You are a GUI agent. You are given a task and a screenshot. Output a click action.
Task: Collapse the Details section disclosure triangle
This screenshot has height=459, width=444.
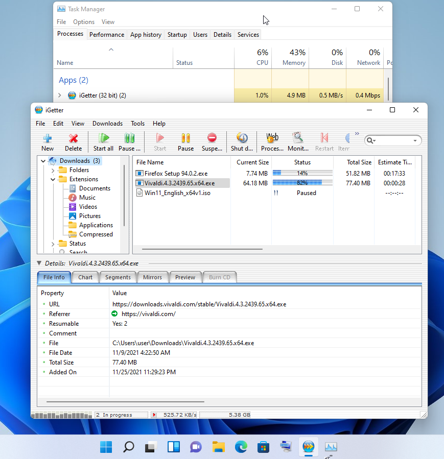pos(39,263)
